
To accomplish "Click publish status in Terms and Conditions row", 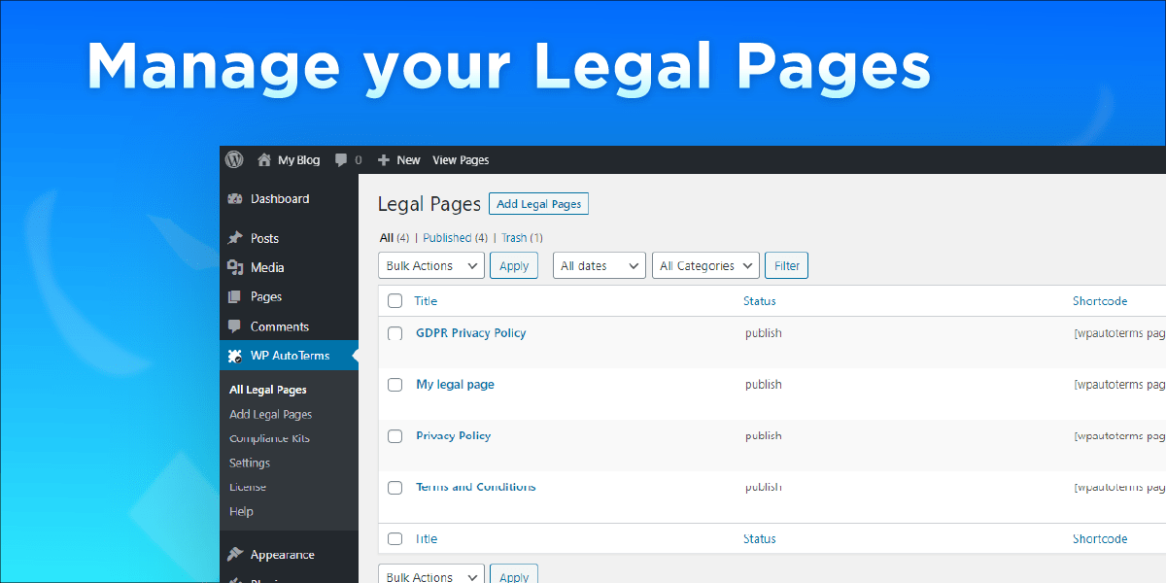I will [x=764, y=487].
